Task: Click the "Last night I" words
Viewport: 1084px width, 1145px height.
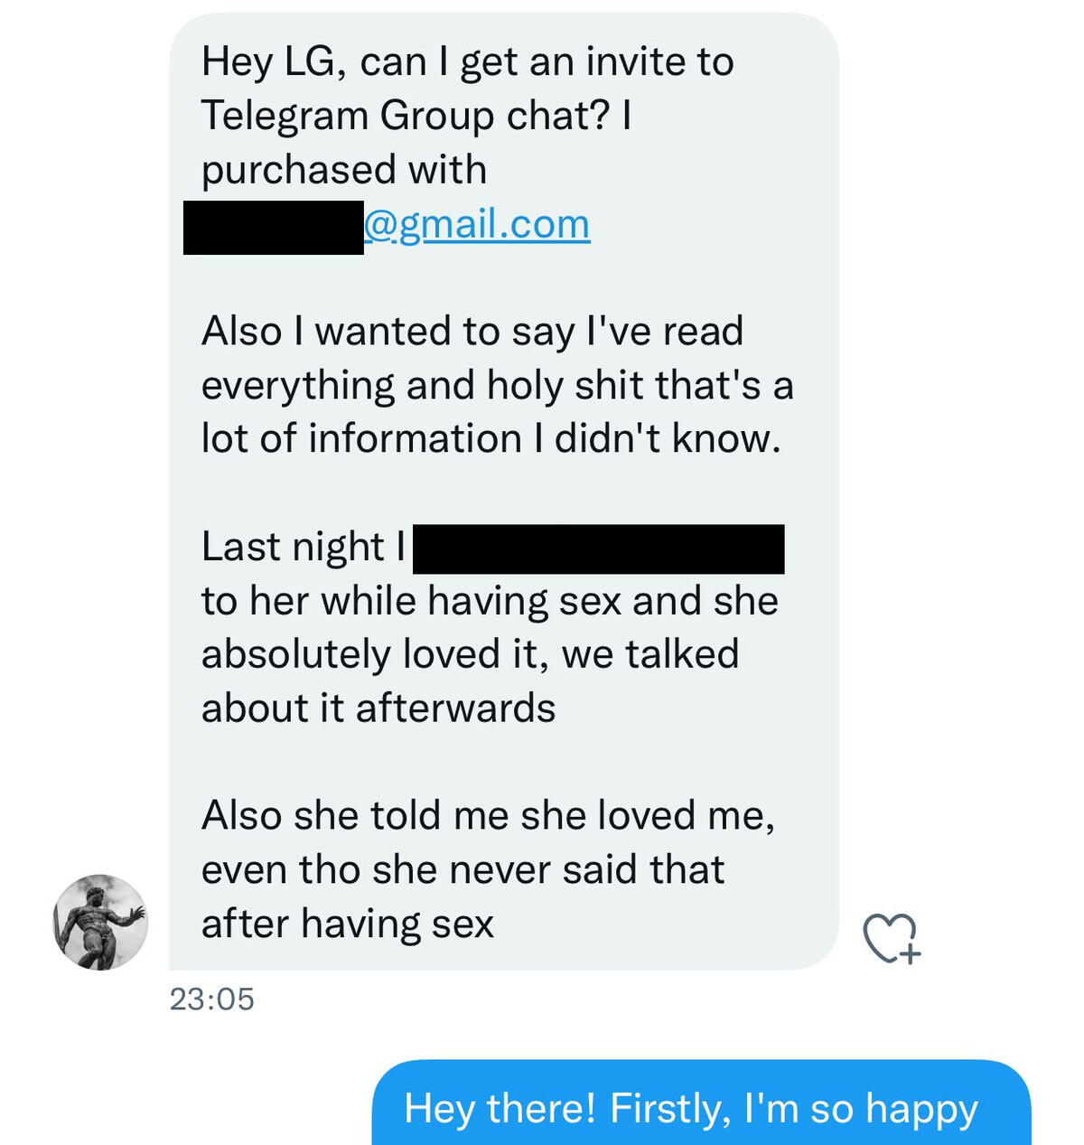Action: (x=304, y=547)
